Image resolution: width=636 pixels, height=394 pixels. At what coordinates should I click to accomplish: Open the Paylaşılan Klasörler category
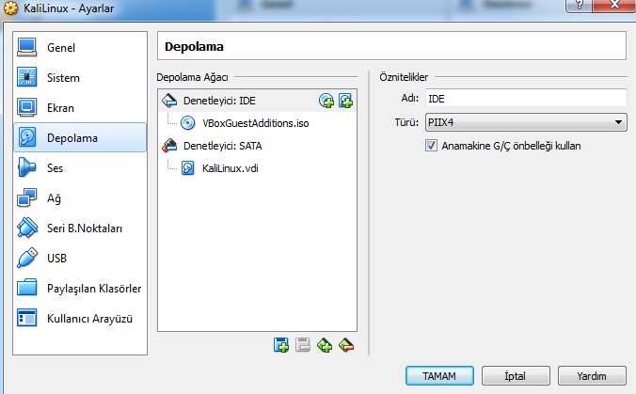(80, 288)
